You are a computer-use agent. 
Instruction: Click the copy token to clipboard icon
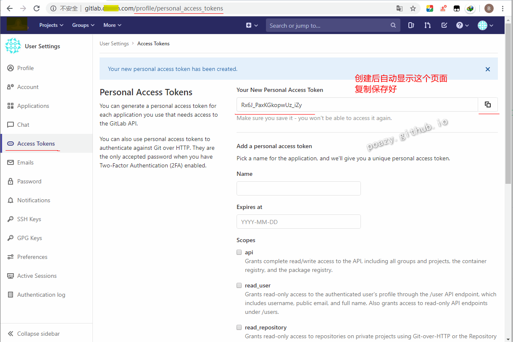(488, 104)
